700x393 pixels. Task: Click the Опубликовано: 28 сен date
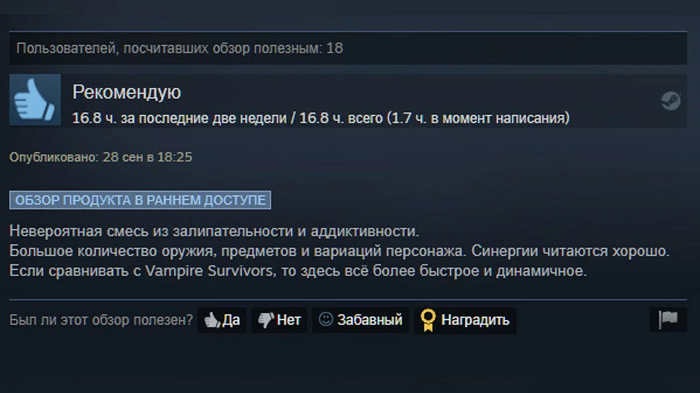tap(101, 157)
